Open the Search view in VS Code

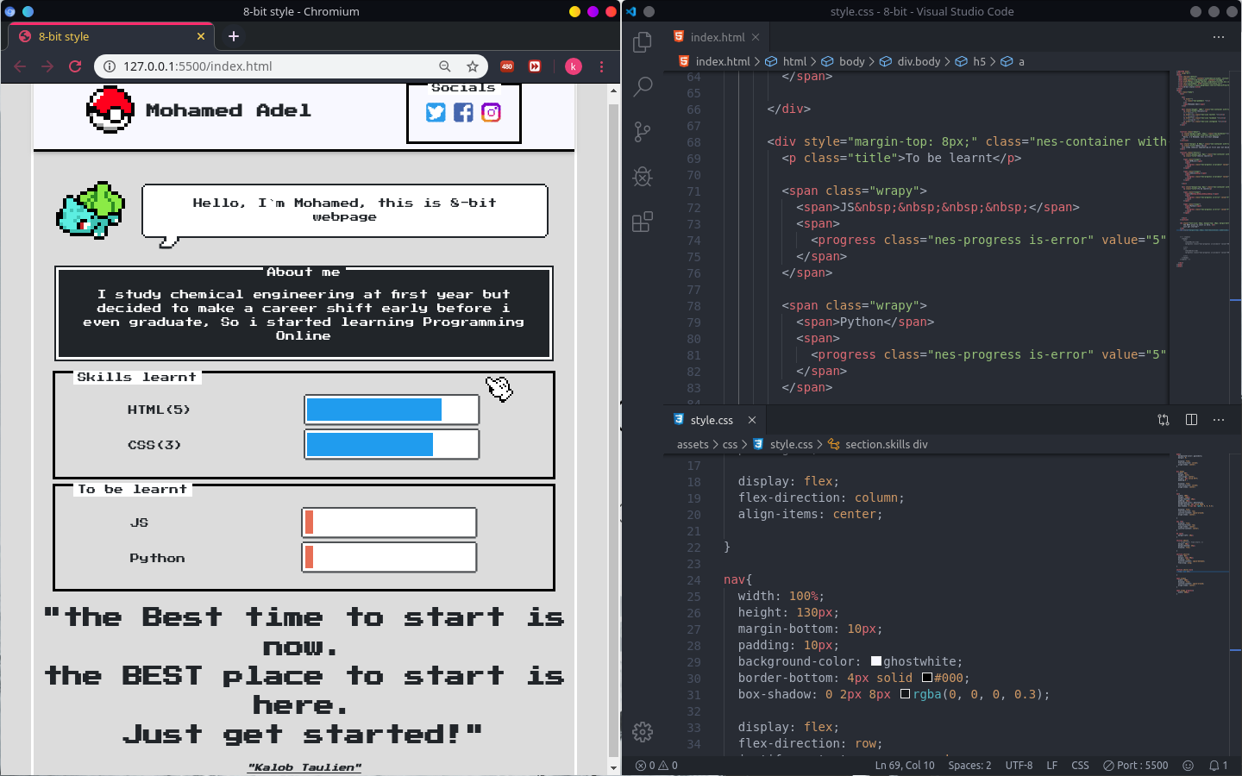tap(643, 86)
